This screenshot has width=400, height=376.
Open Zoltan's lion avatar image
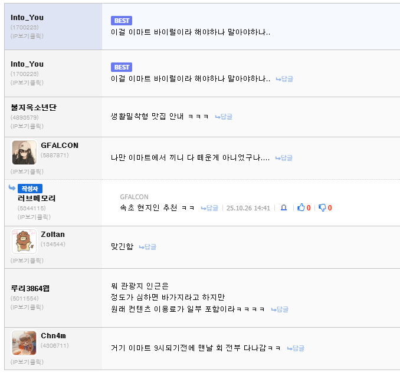pos(24,242)
